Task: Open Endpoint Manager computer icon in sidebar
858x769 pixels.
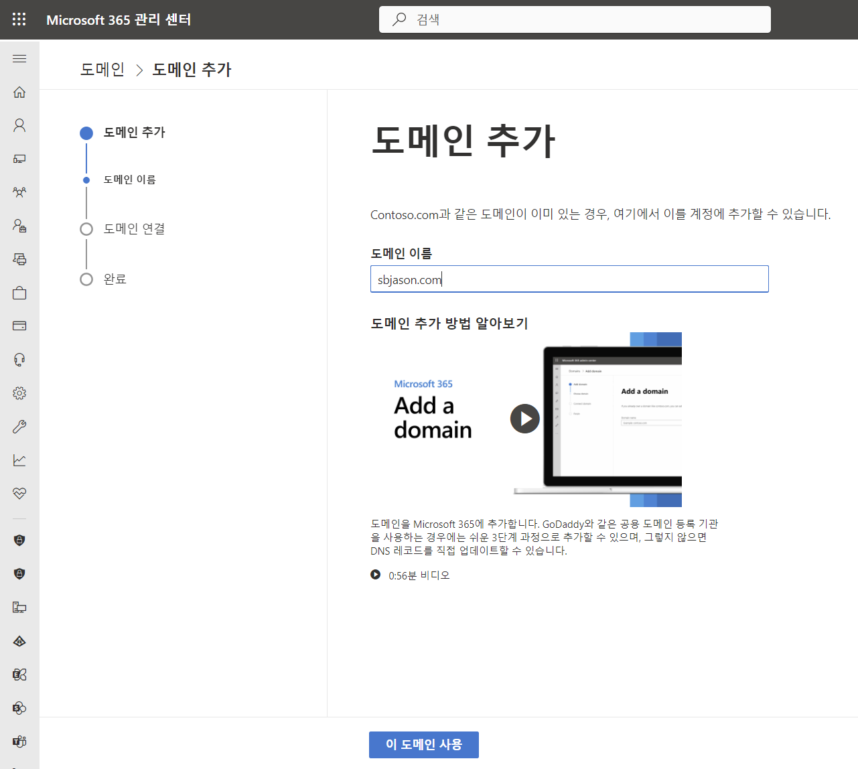Action: 19,608
